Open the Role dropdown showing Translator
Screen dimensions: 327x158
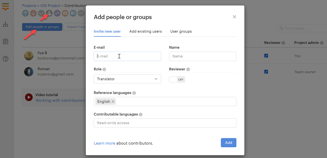(x=127, y=79)
